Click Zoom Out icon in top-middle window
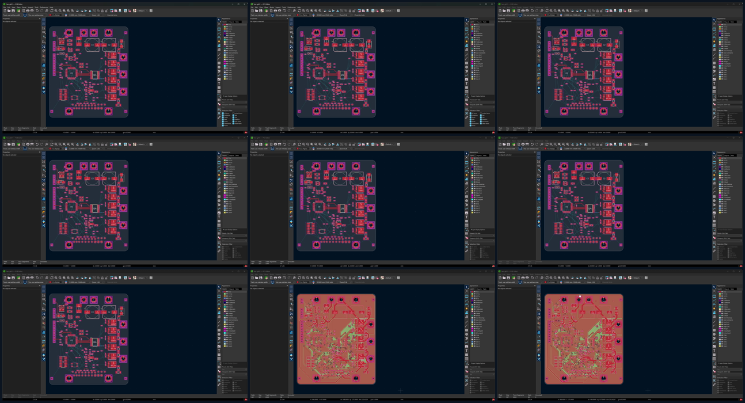Viewport: 745px width, 403px height. [x=307, y=11]
